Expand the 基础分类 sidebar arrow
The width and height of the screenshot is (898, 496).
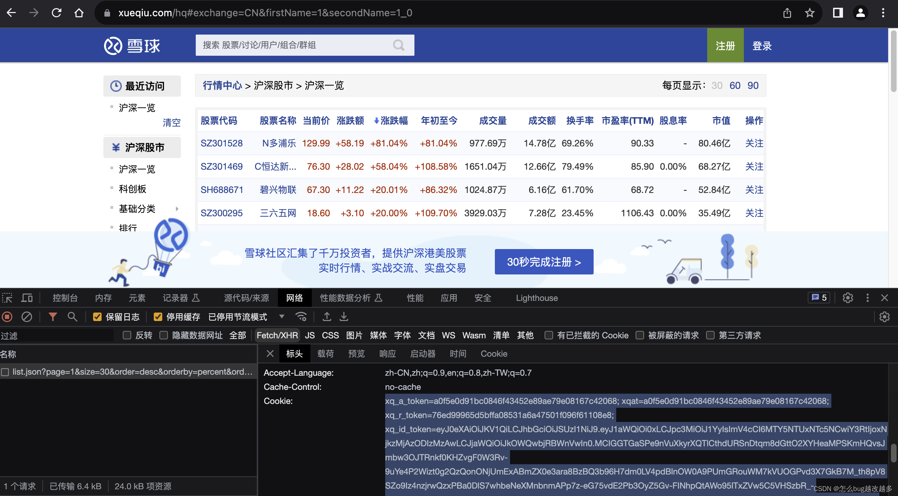177,209
